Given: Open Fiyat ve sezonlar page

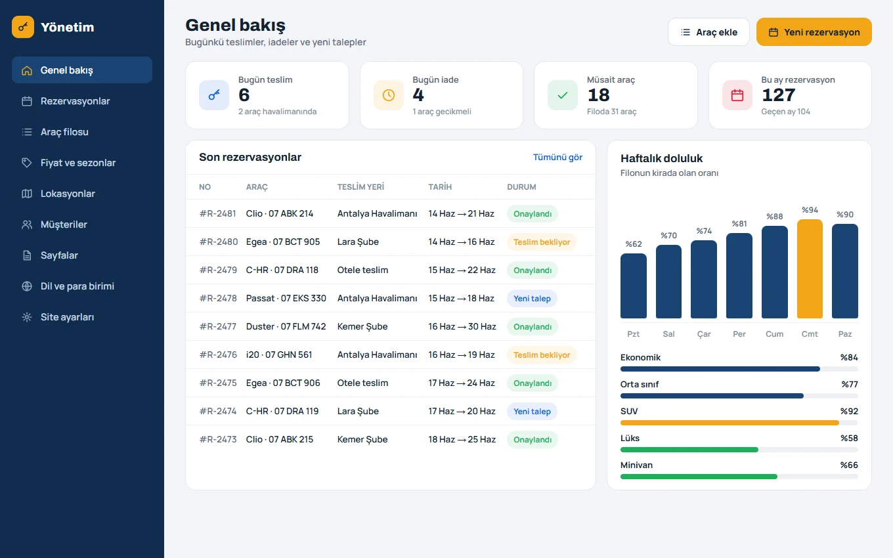Looking at the screenshot, I should point(82,163).
